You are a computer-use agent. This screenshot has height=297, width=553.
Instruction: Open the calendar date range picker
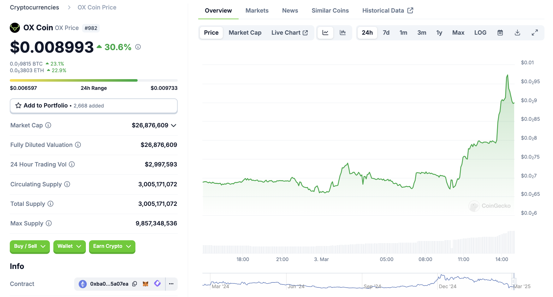tap(500, 33)
